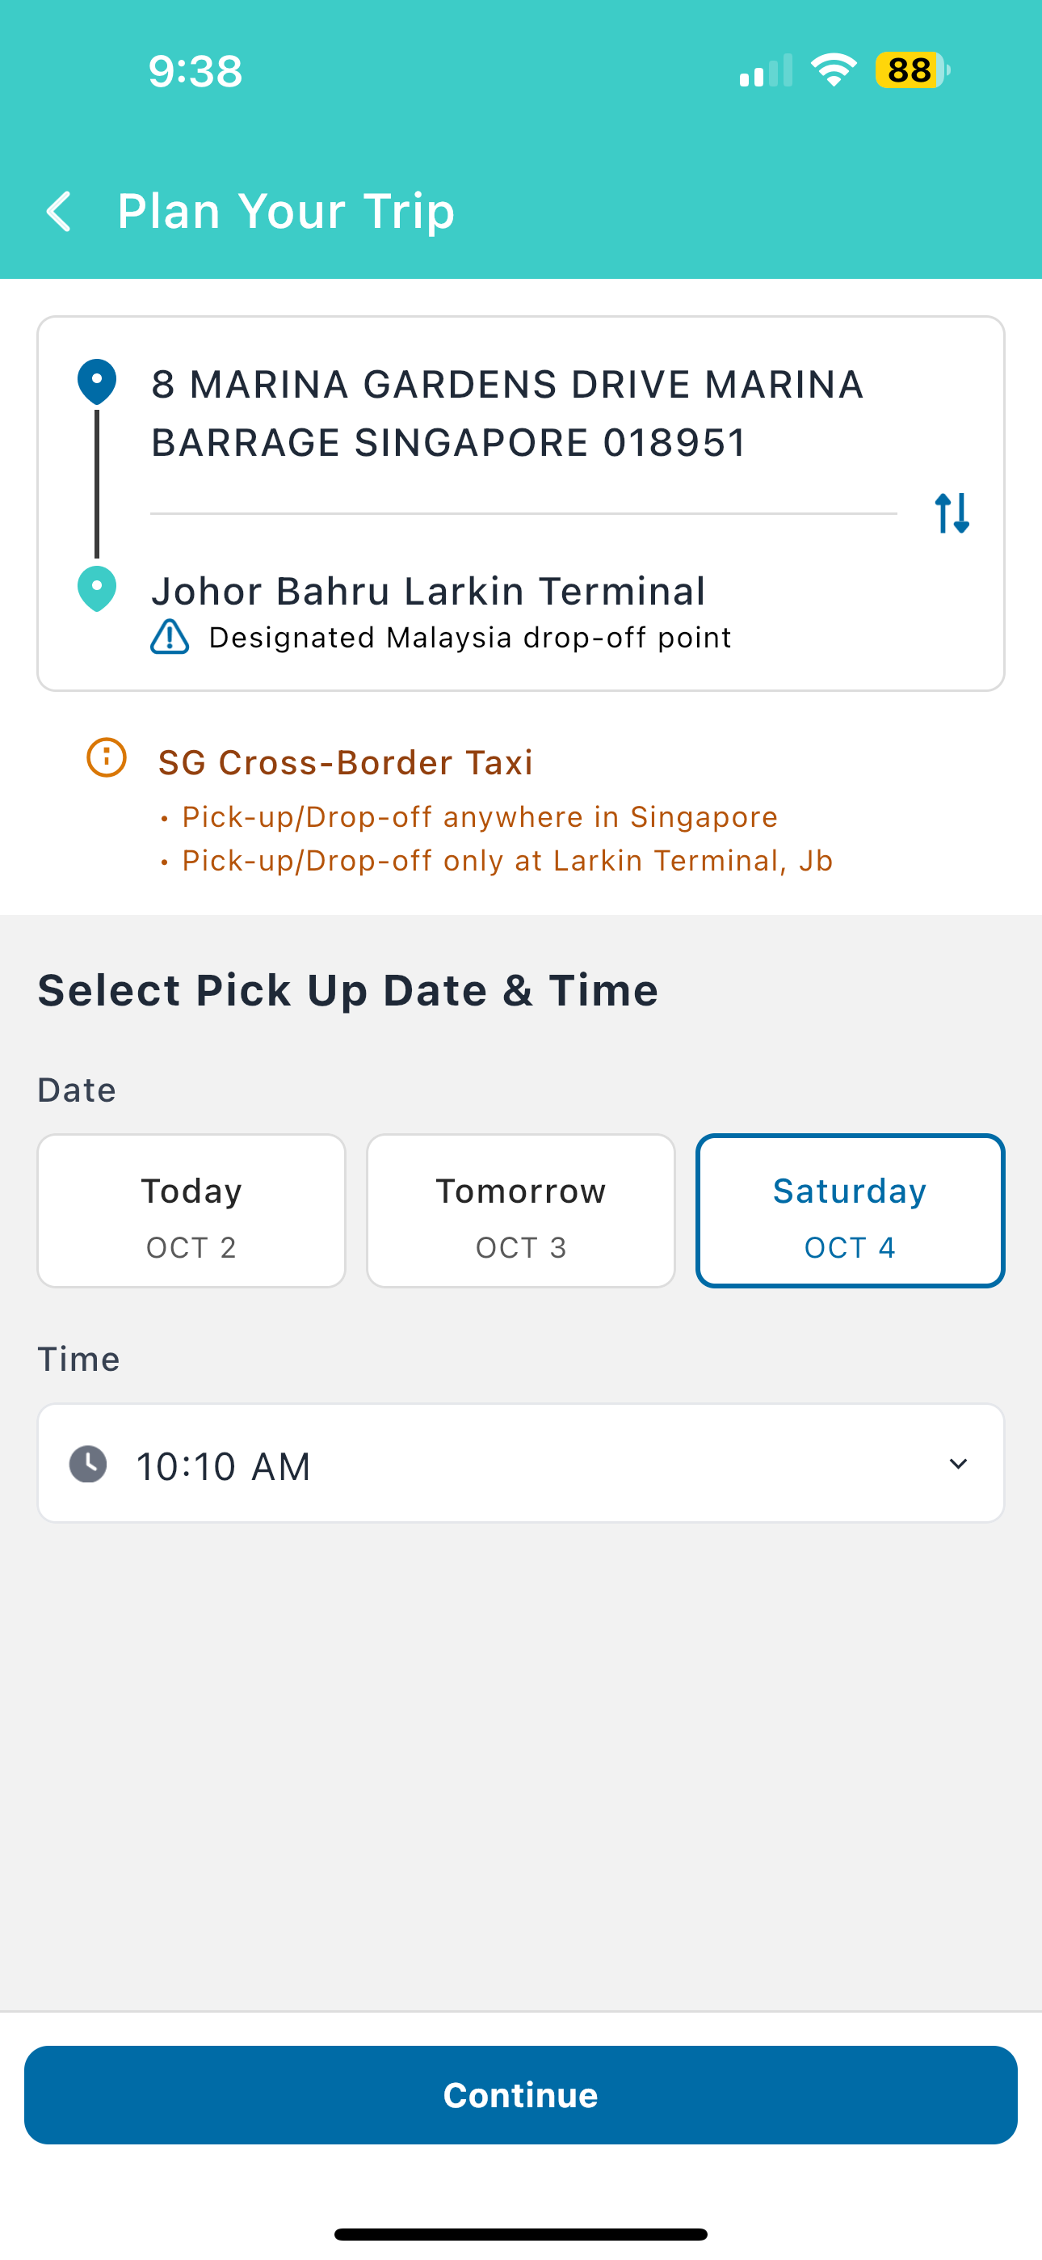Tap the Designated Malaysia drop-off point note
1042x2260 pixels.
pyautogui.click(x=469, y=638)
